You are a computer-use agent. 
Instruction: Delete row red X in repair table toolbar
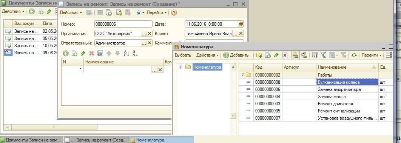pyautogui.click(x=91, y=53)
